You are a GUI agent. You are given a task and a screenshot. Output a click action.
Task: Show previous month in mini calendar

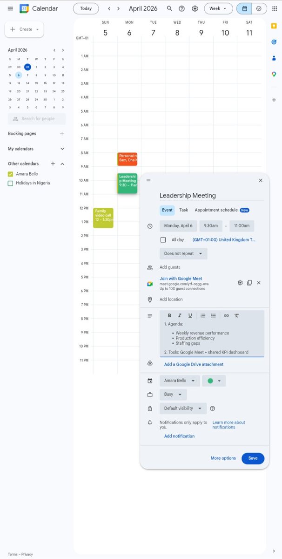54,50
